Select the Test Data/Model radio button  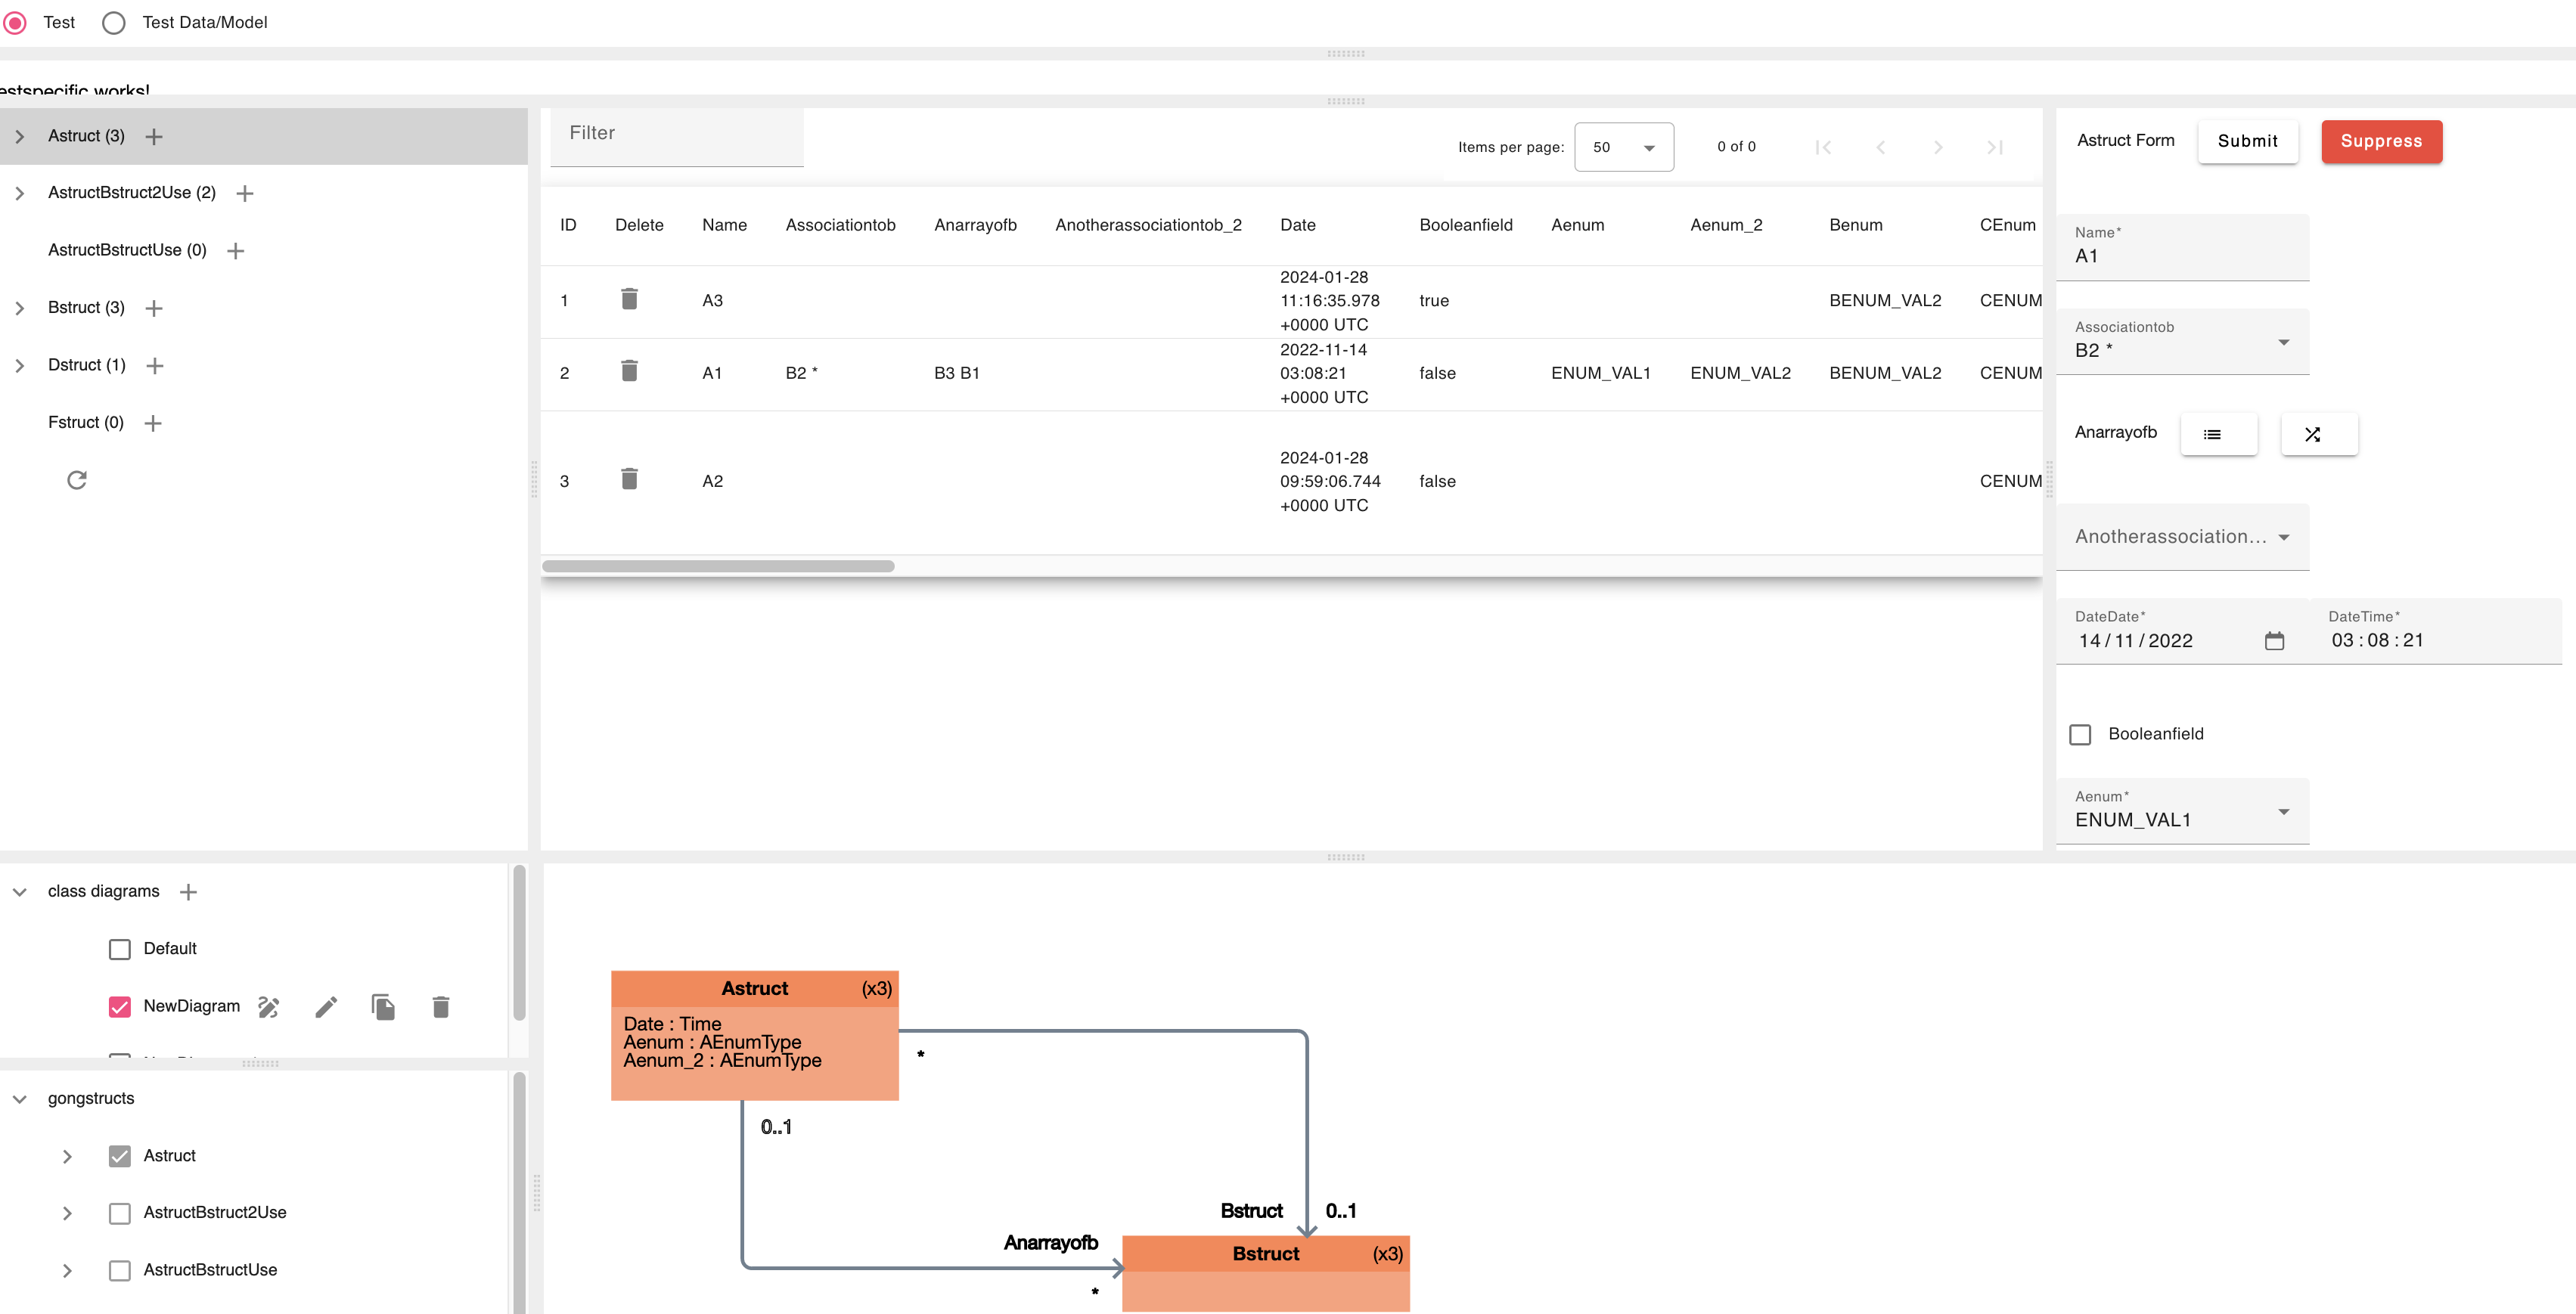point(114,22)
